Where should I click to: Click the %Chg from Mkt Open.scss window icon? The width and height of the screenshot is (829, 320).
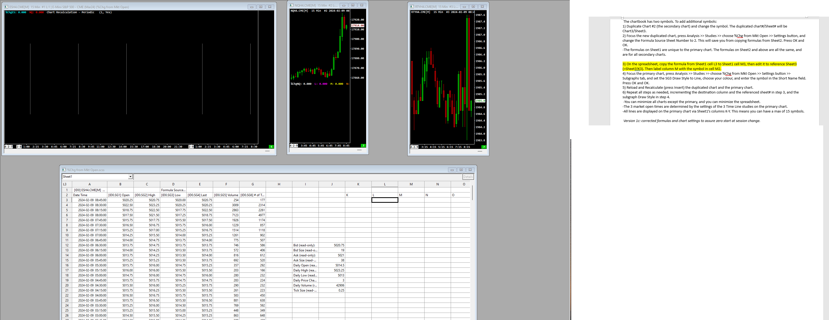click(64, 170)
